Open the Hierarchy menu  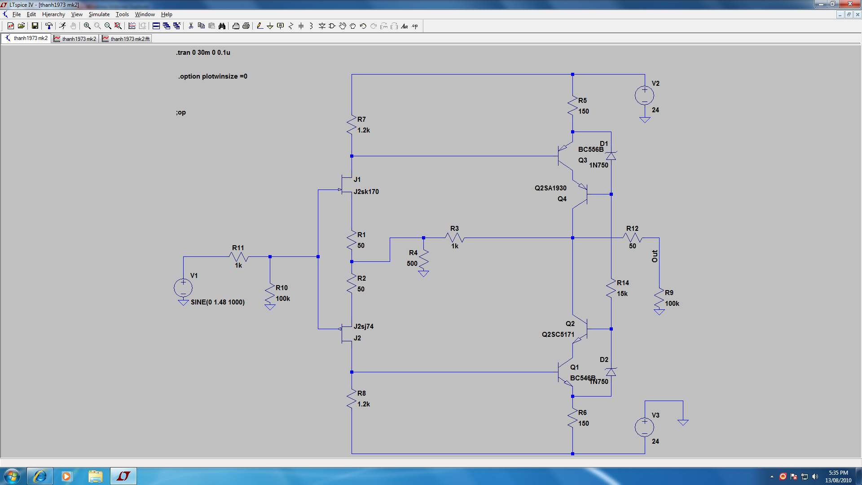[x=53, y=14]
